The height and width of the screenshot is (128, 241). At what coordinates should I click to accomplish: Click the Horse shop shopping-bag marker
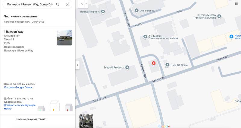coord(231,37)
